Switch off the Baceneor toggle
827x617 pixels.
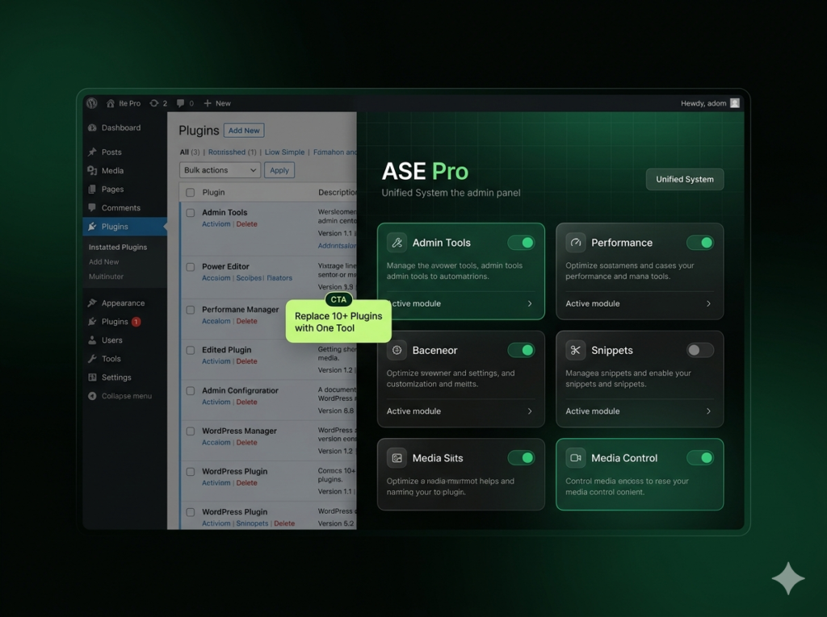[x=521, y=350]
